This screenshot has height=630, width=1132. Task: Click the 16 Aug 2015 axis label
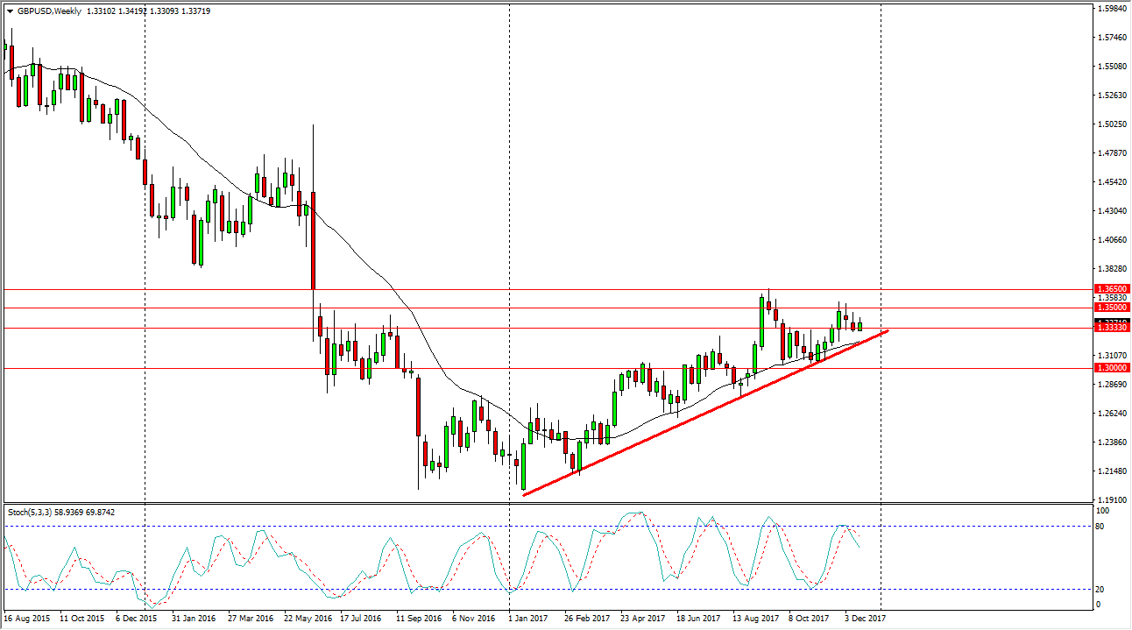coord(29,618)
